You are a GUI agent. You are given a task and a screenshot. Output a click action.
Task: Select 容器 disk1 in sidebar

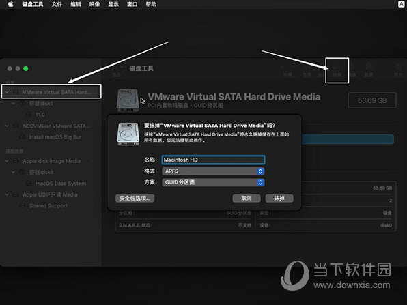(x=41, y=104)
